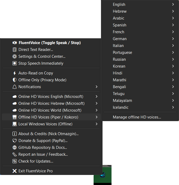Open About & Credits (Nick Otmazgin)
179x185 pixels.
tap(51, 134)
